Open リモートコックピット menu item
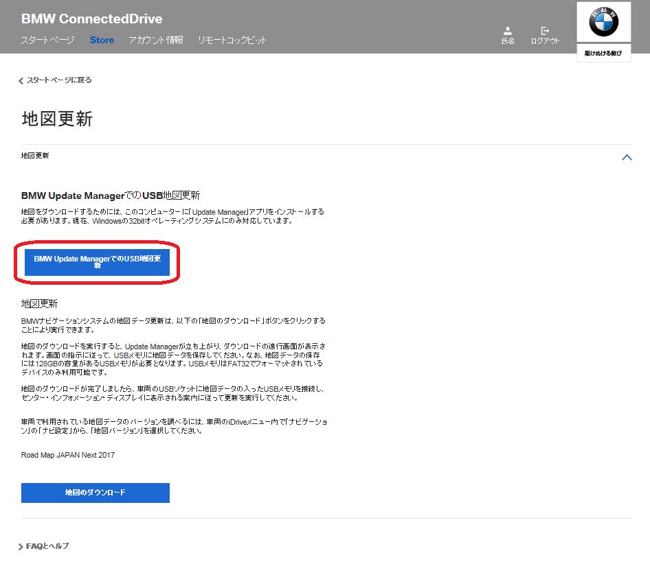650x564 pixels. click(x=232, y=40)
